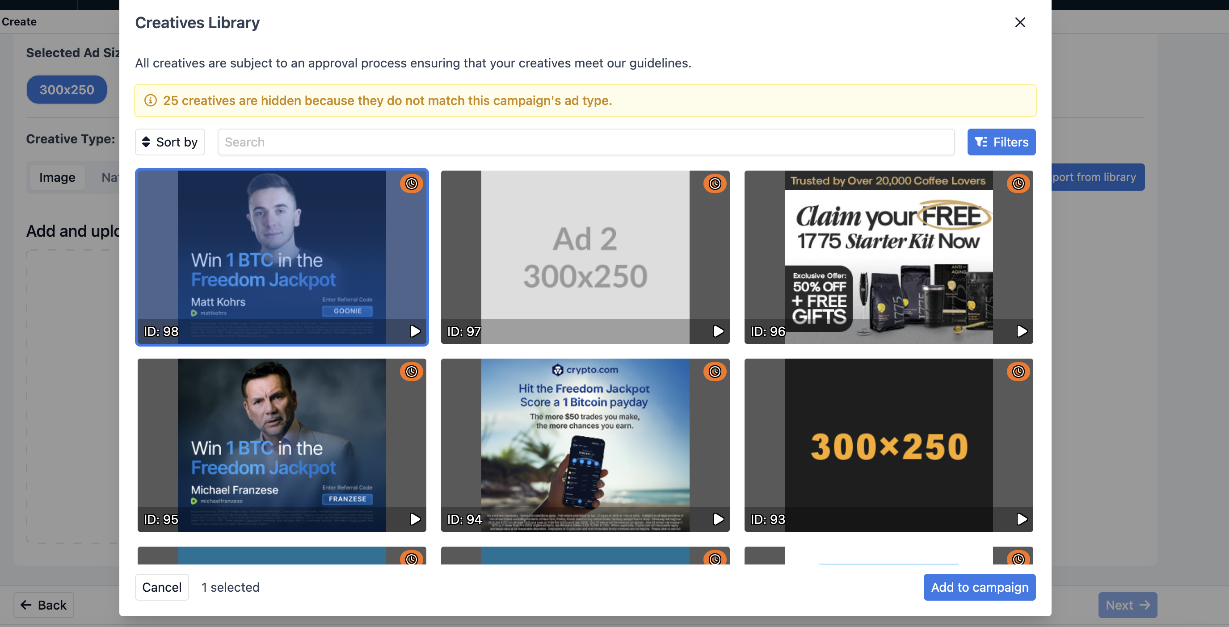Select the crypto.com Freedom Jackpot creative
Viewport: 1229px width, 627px height.
585,445
